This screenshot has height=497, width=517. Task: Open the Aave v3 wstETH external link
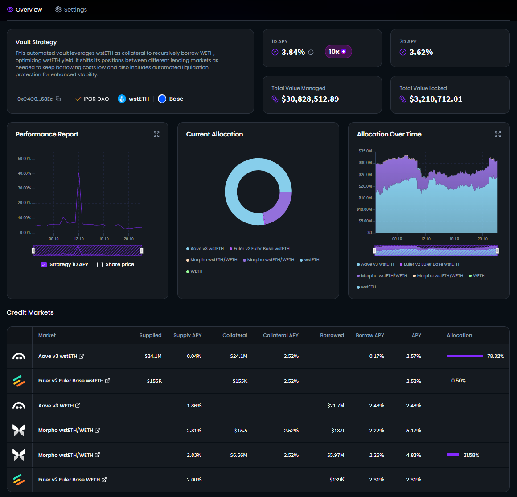tap(81, 356)
